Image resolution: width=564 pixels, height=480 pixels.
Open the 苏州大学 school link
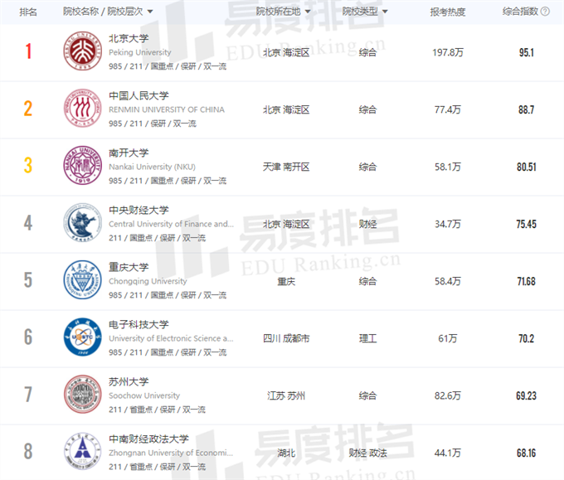[x=129, y=381]
